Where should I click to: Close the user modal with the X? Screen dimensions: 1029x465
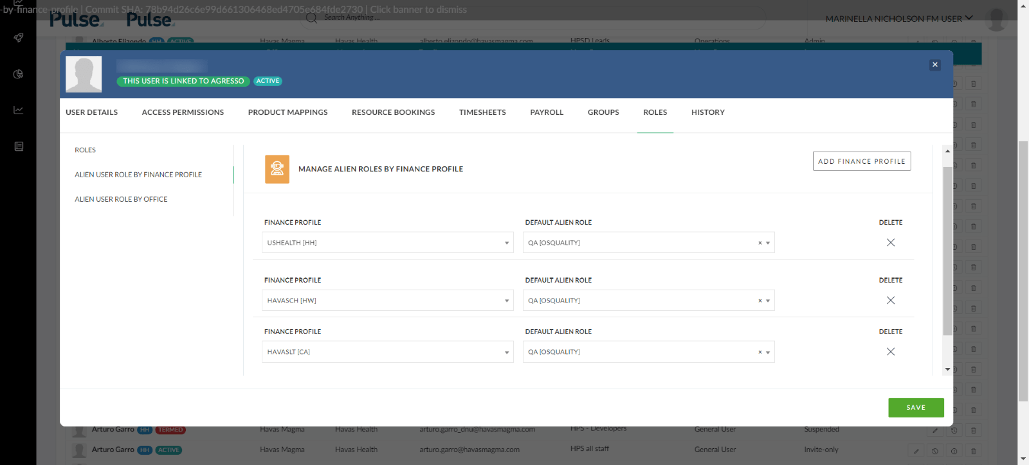coord(935,65)
